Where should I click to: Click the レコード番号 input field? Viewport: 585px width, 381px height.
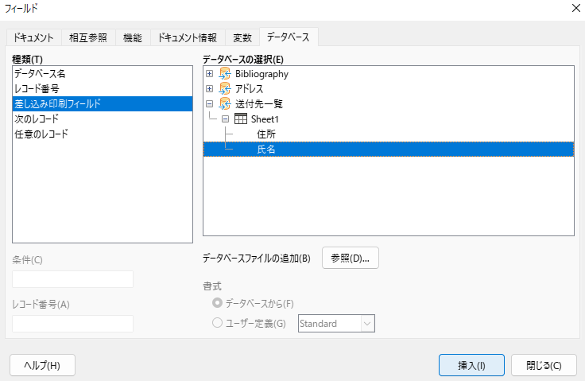pyautogui.click(x=72, y=323)
